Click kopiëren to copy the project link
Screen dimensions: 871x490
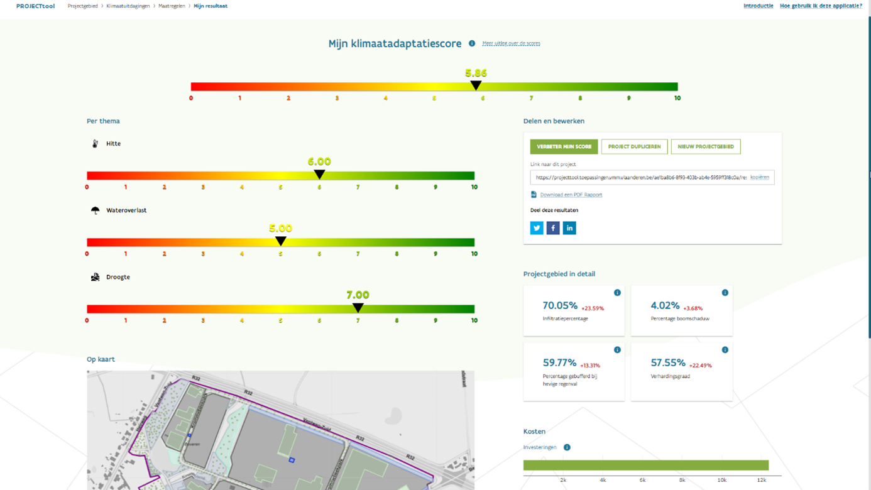click(759, 177)
